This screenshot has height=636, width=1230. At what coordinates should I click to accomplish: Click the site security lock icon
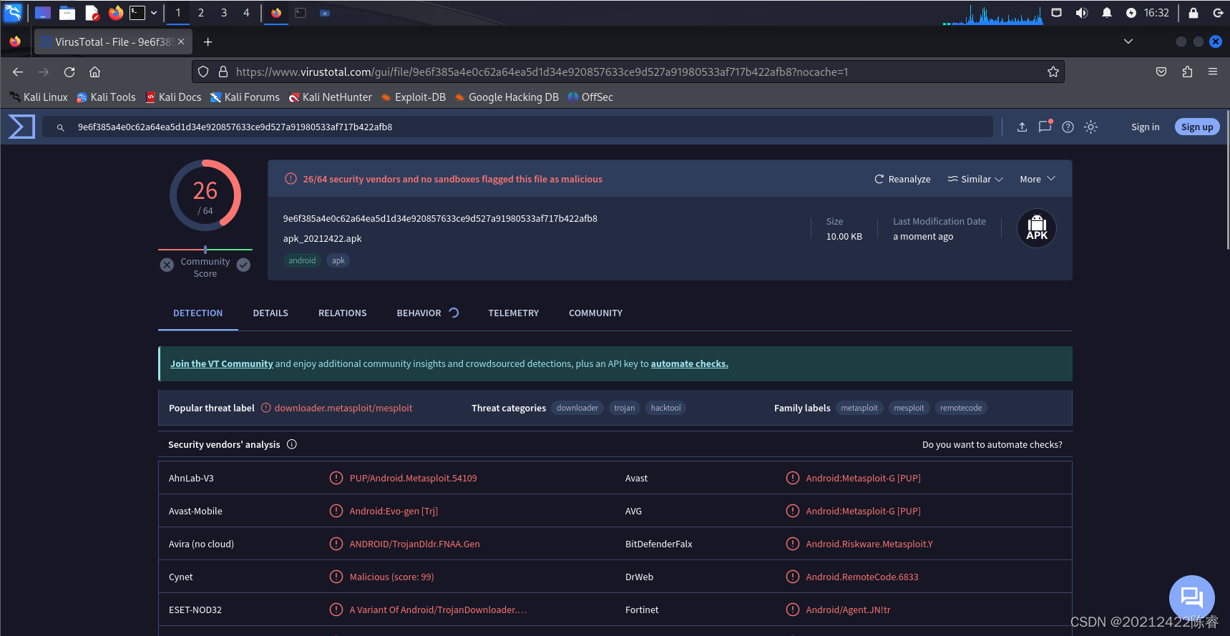(223, 72)
